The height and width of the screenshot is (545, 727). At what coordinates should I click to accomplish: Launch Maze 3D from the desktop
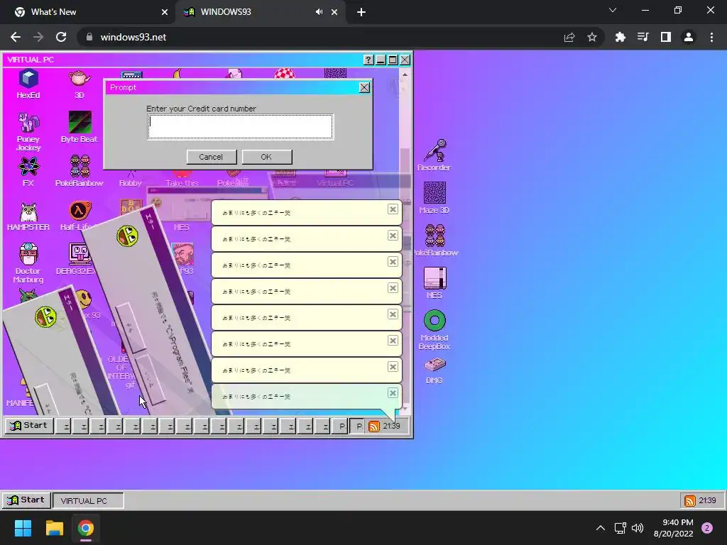pos(434,197)
